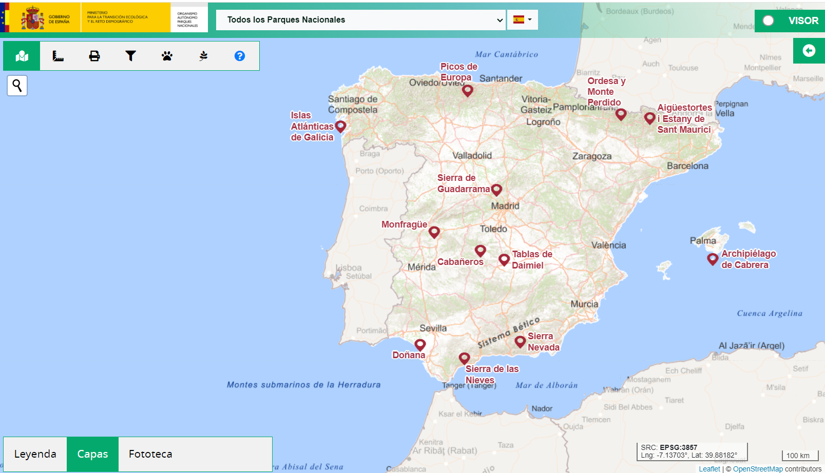This screenshot has width=825, height=473.
Task: Click the Picos de Europa park label
Action: point(458,72)
